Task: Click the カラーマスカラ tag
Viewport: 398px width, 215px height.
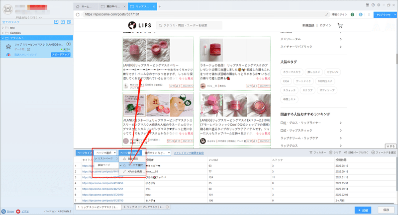Action: (x=292, y=72)
